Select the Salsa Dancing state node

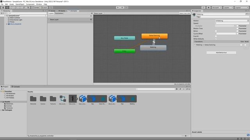coord(155,36)
